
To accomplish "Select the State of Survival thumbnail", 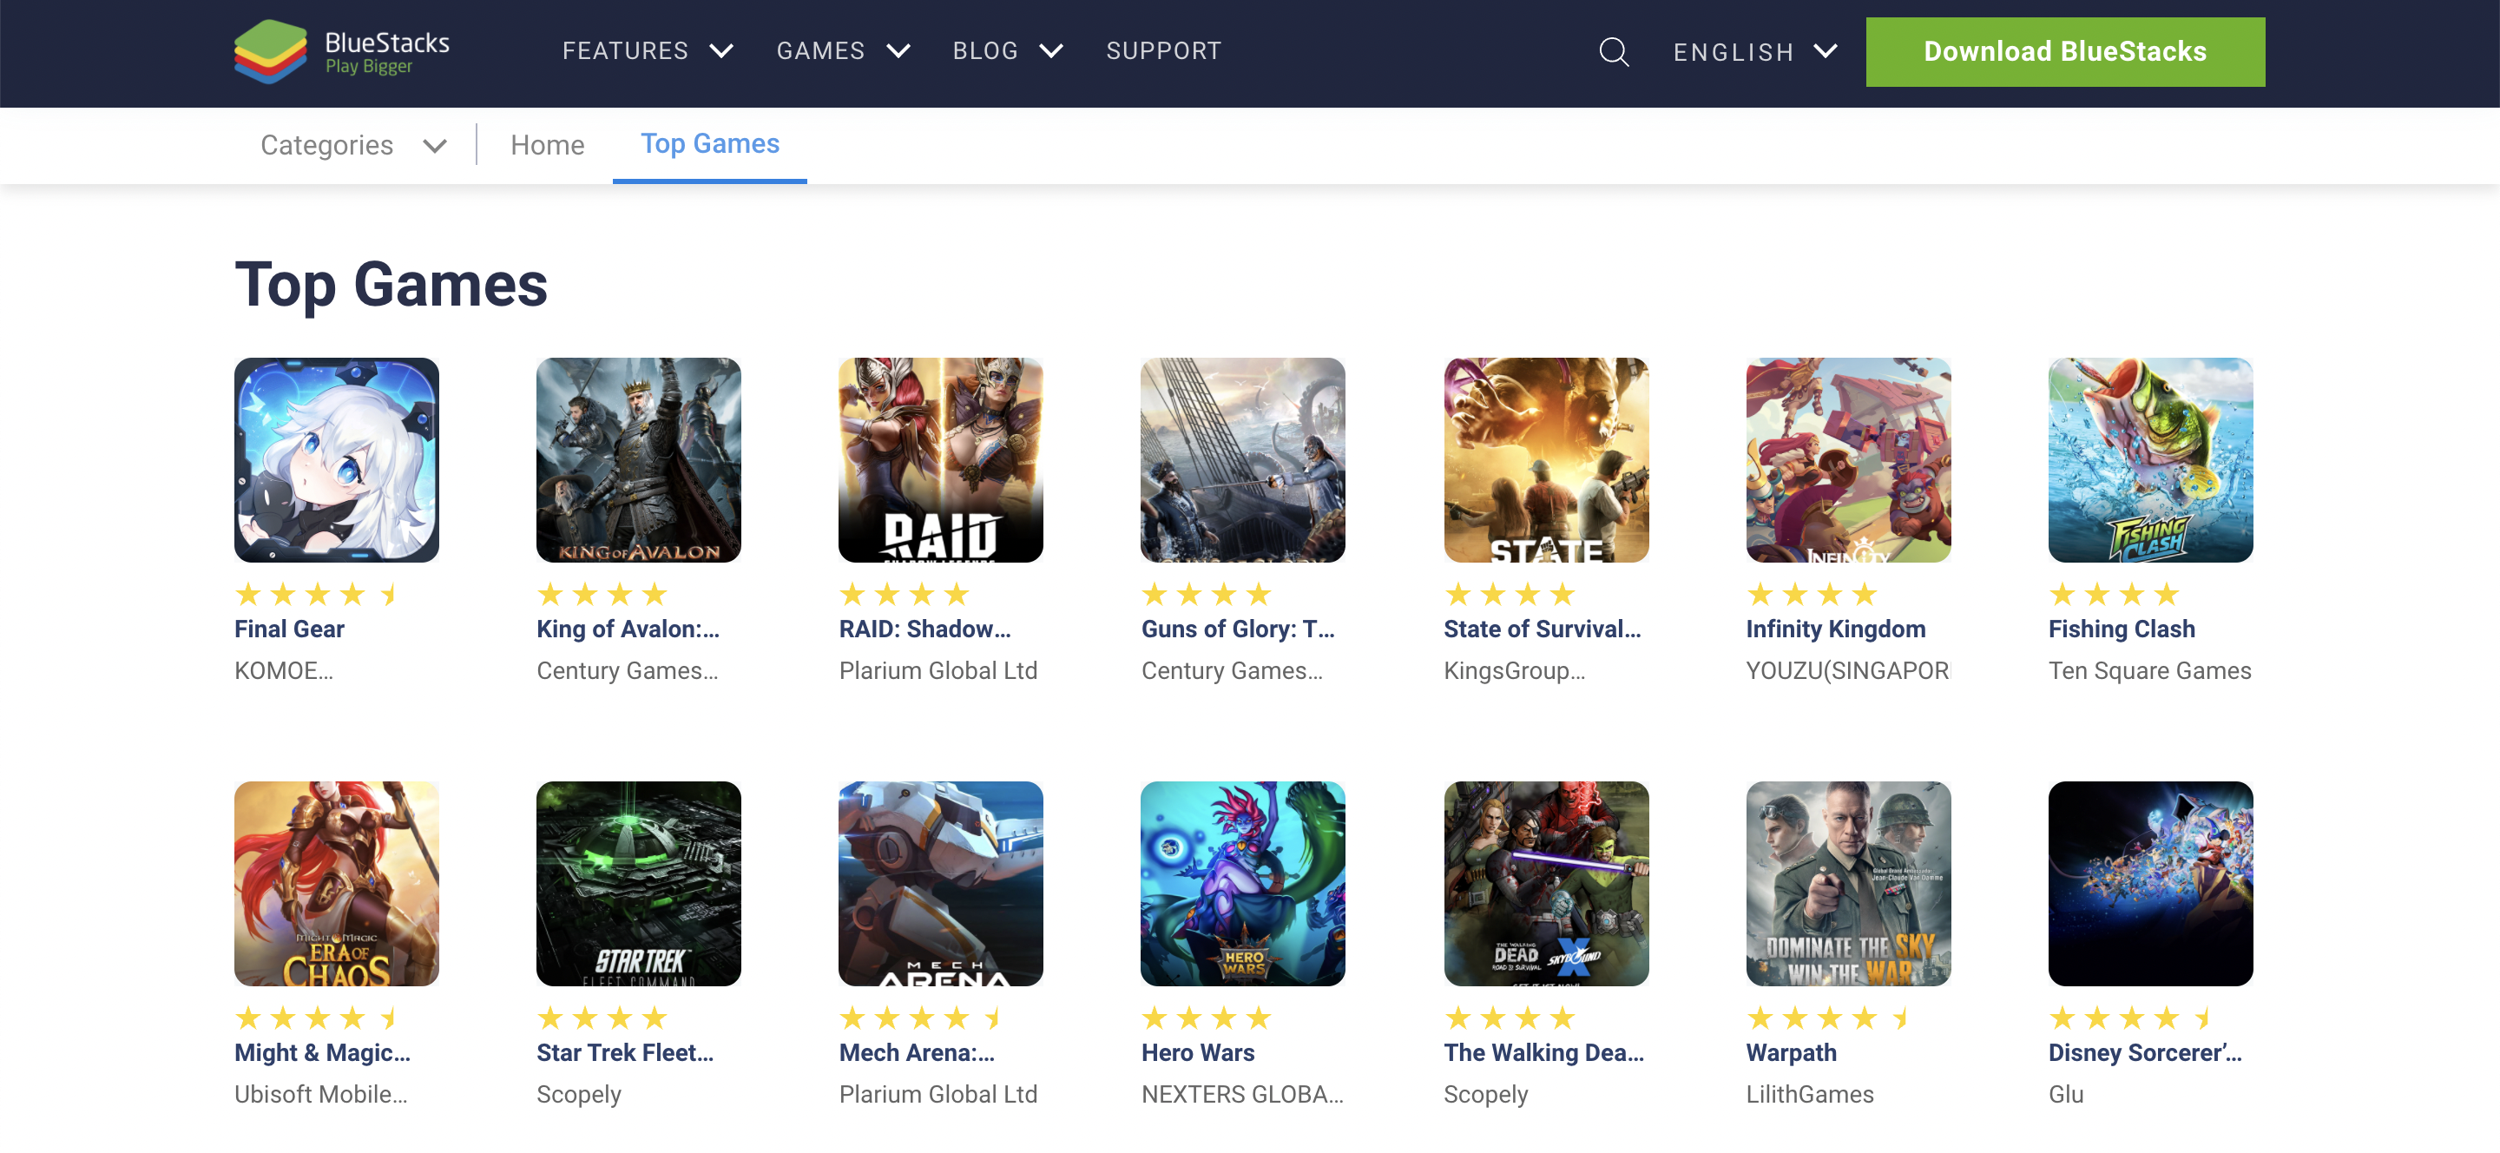I will tap(1545, 460).
